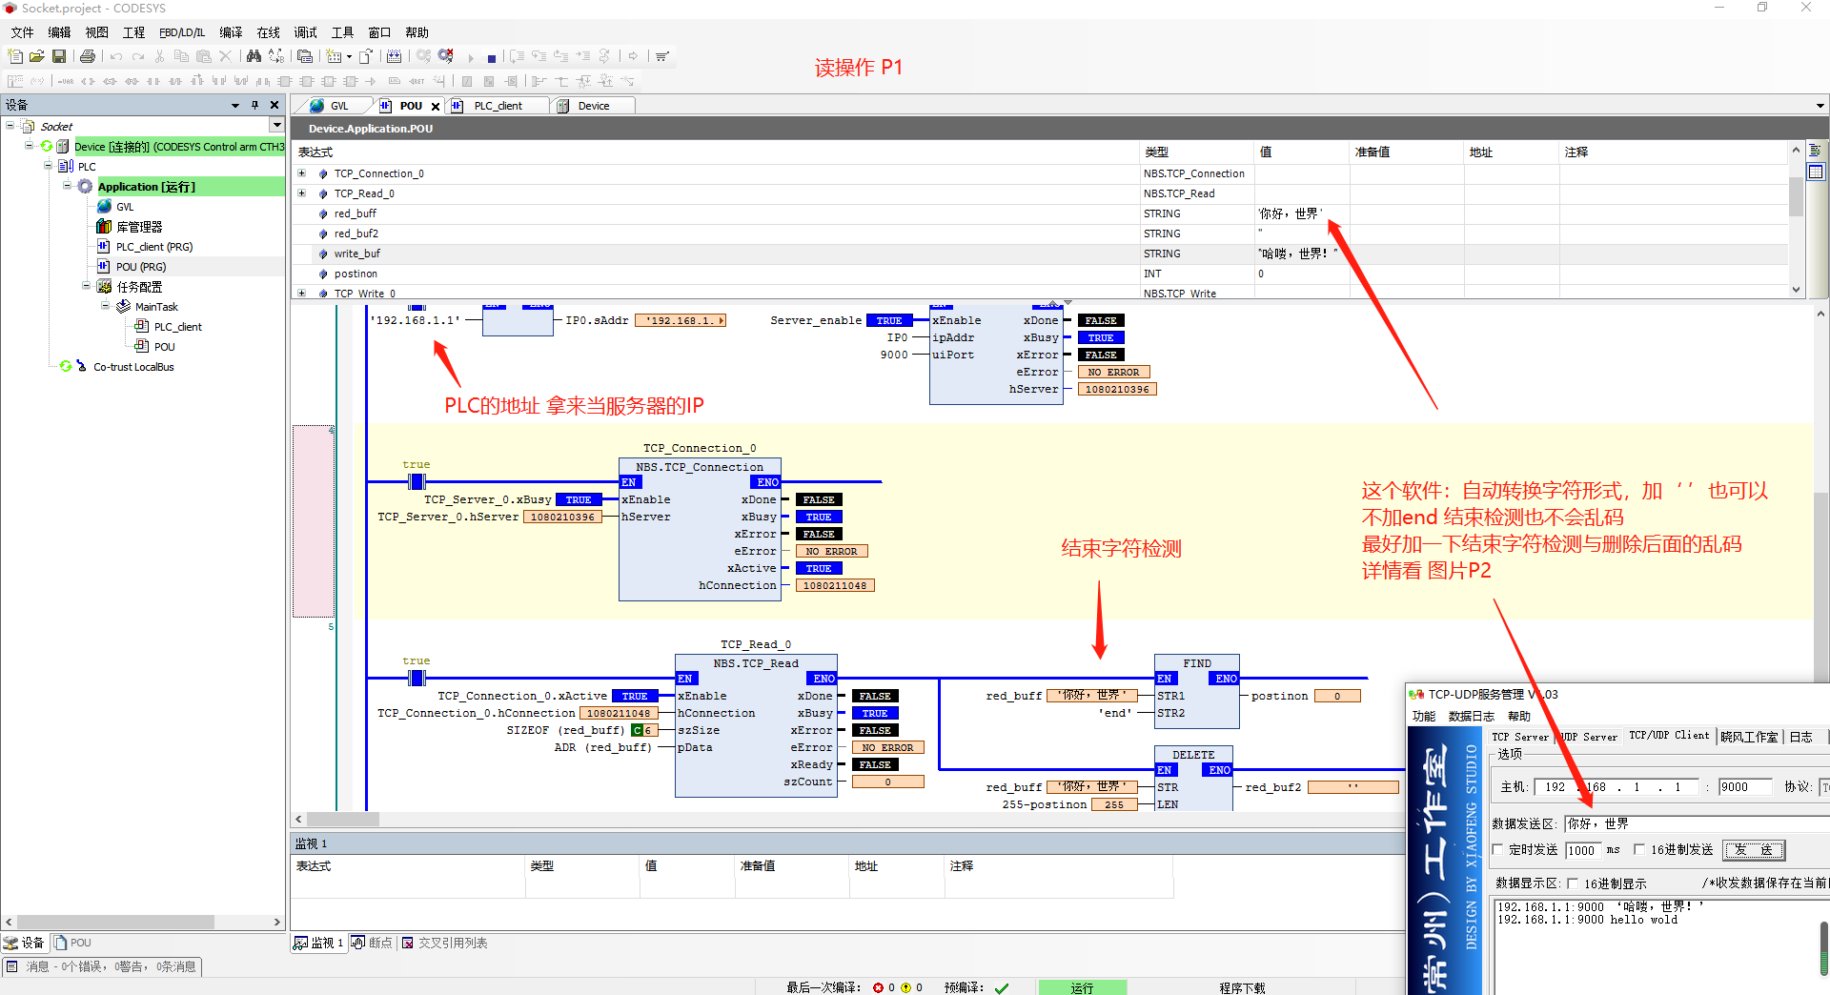Click the 程序下载 status bar item

coord(1242,987)
